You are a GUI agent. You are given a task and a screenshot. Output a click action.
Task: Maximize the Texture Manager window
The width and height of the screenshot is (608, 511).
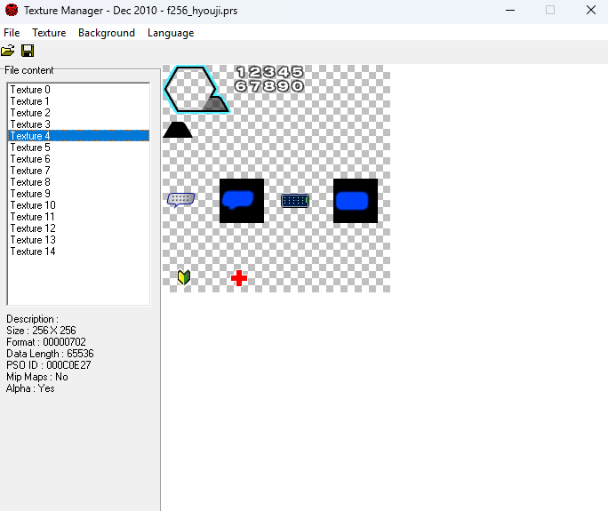tap(549, 10)
